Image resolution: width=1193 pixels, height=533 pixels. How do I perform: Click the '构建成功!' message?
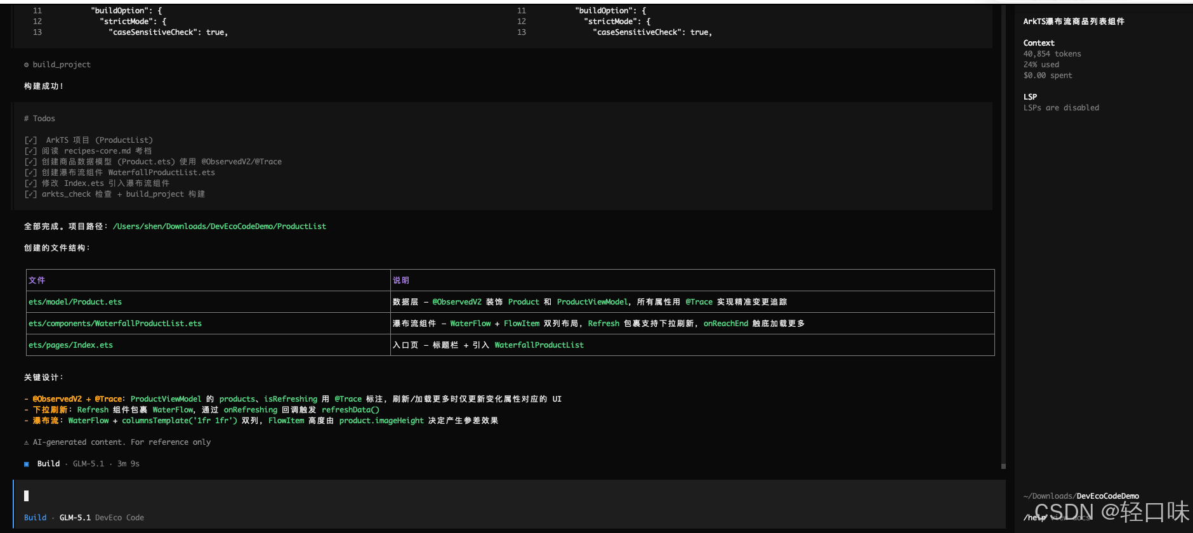click(x=44, y=86)
